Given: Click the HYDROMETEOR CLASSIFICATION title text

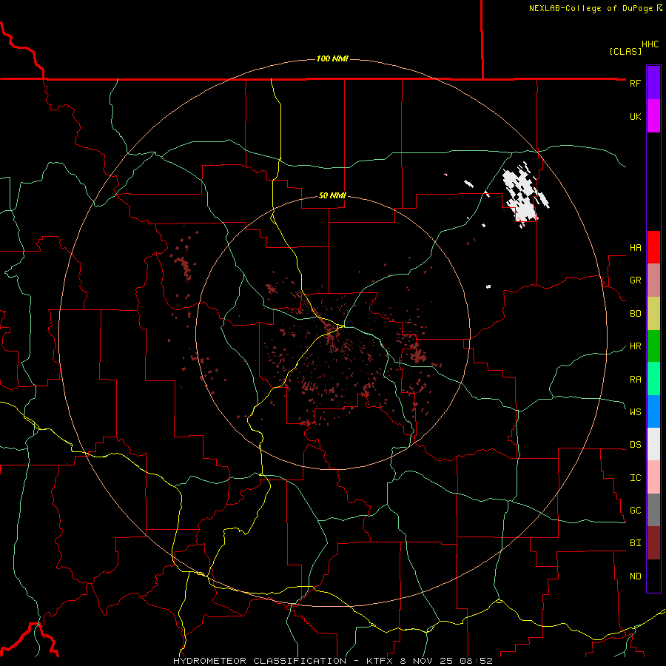Looking at the screenshot, I should (260, 661).
